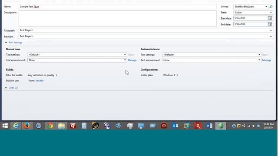Click the Modify build link
Viewport: 278px width, 156px height.
(x=40, y=81)
